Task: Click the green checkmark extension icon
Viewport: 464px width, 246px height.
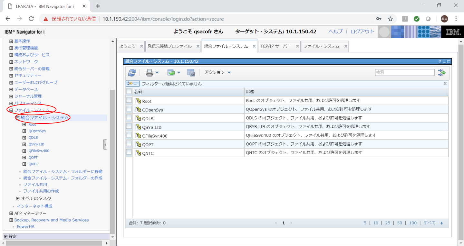Action: 417,19
